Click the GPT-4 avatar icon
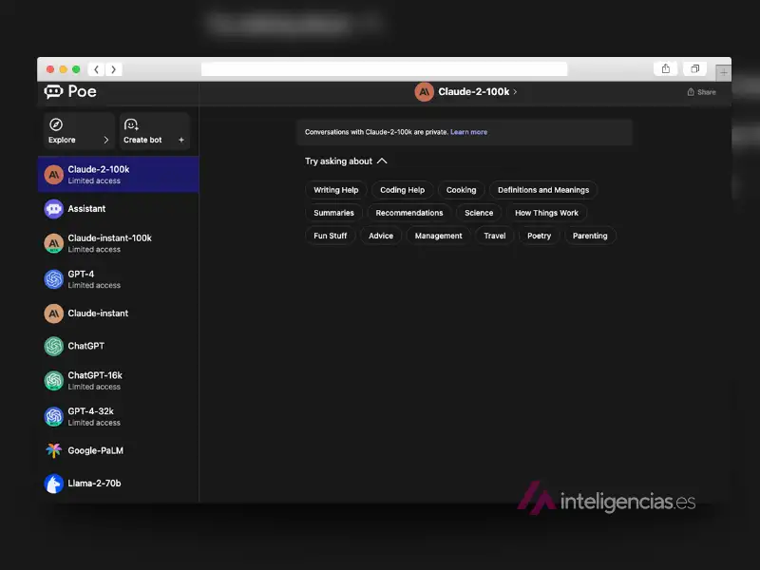The image size is (760, 570). tap(54, 279)
